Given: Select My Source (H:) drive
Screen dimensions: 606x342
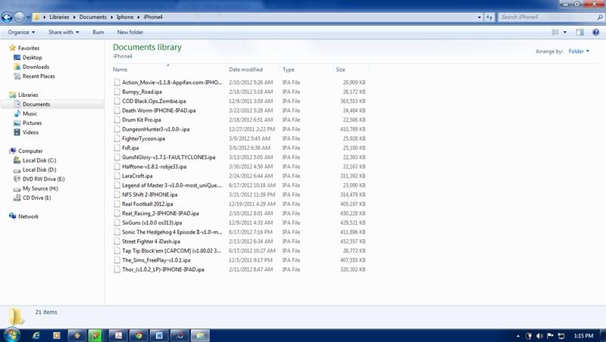Looking at the screenshot, I should (40, 188).
